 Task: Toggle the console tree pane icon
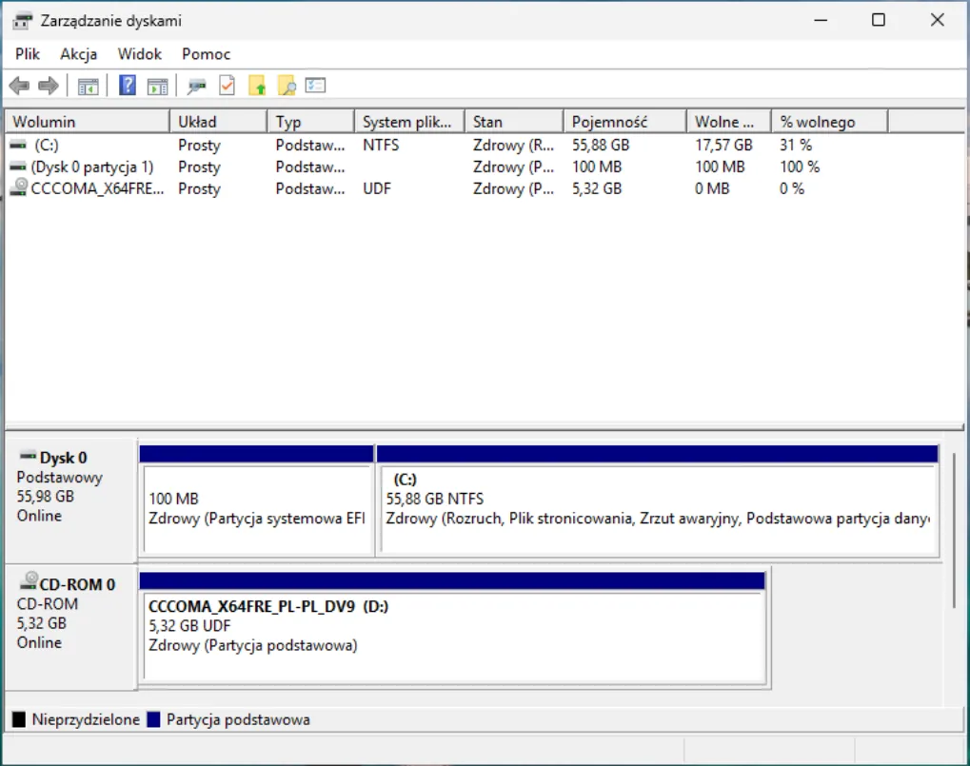point(88,87)
